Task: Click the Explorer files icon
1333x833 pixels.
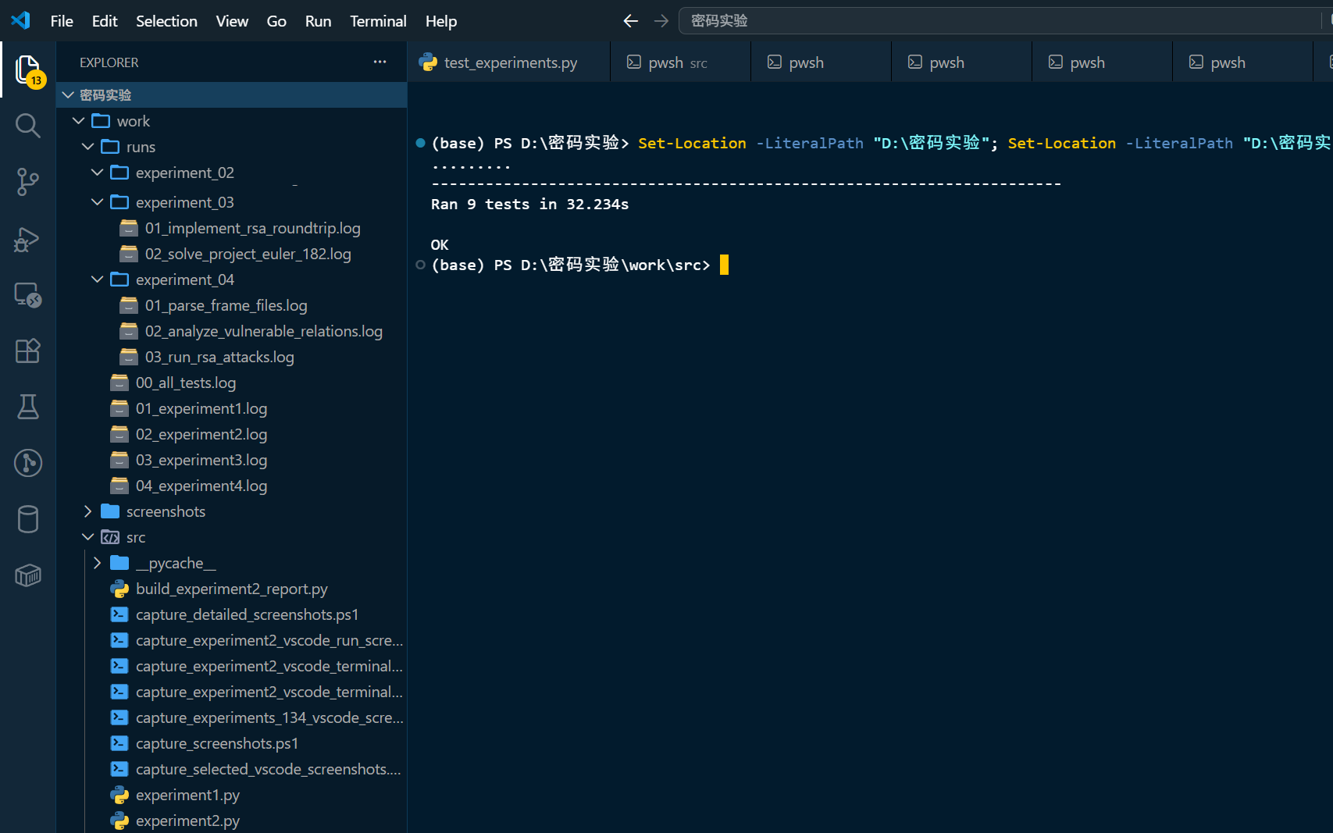Action: click(x=28, y=70)
